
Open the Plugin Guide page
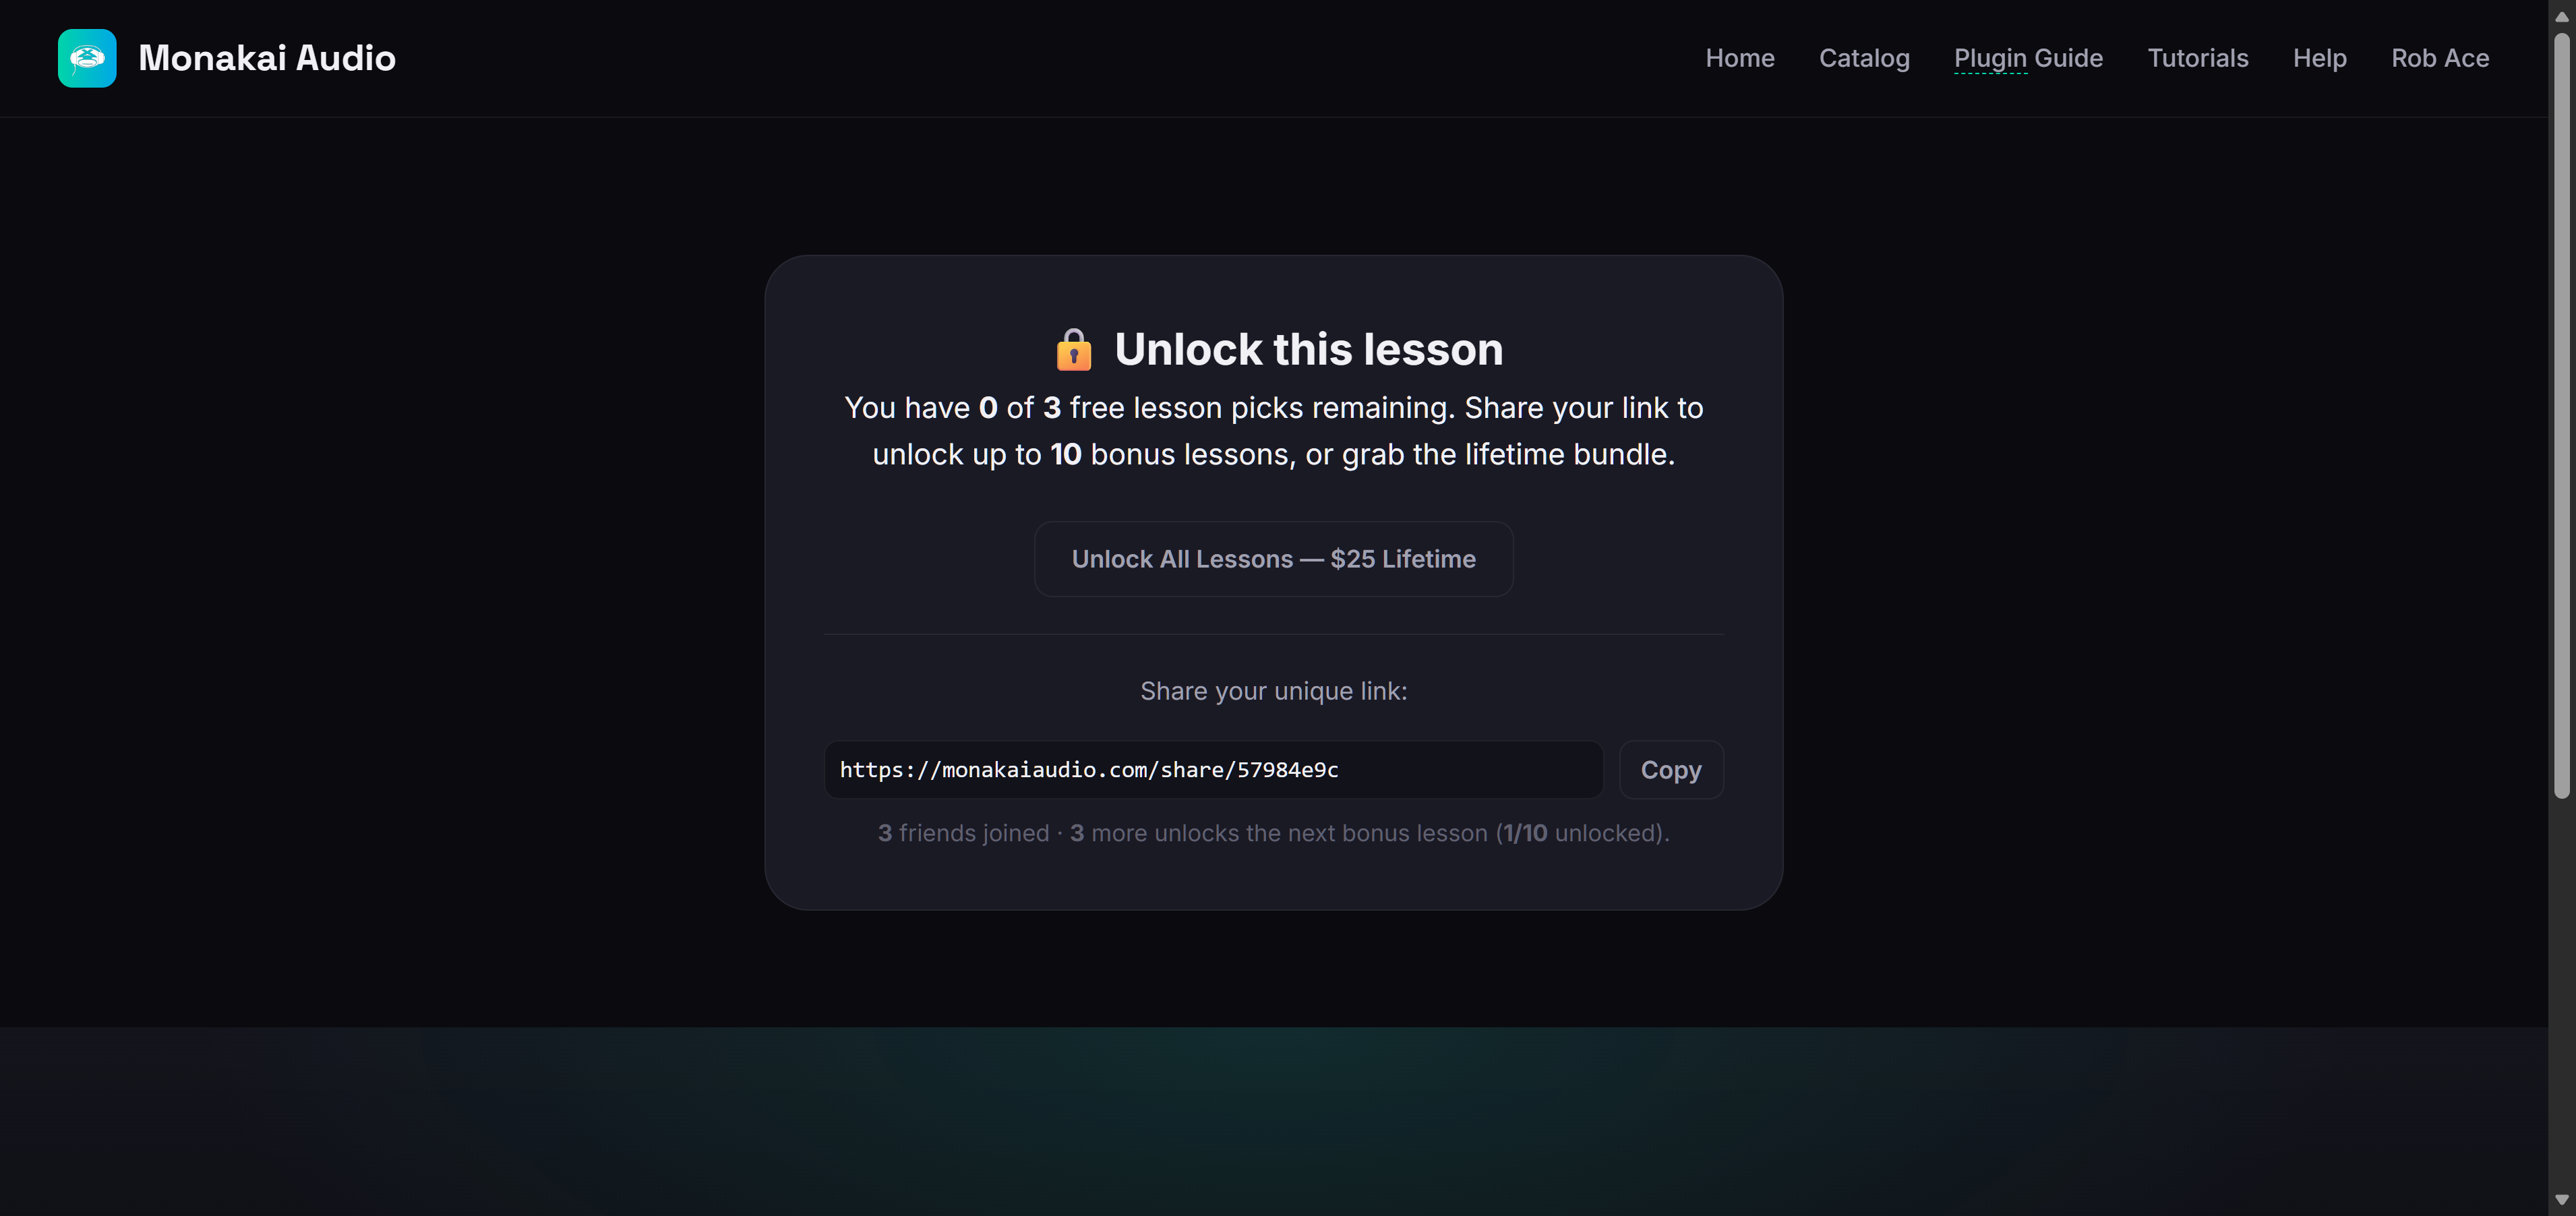tap(2028, 58)
